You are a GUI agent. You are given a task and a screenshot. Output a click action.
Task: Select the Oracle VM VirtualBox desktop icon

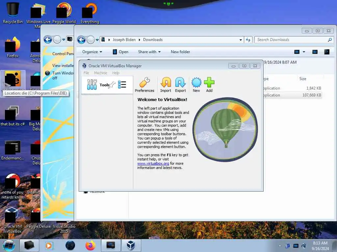pos(13,220)
